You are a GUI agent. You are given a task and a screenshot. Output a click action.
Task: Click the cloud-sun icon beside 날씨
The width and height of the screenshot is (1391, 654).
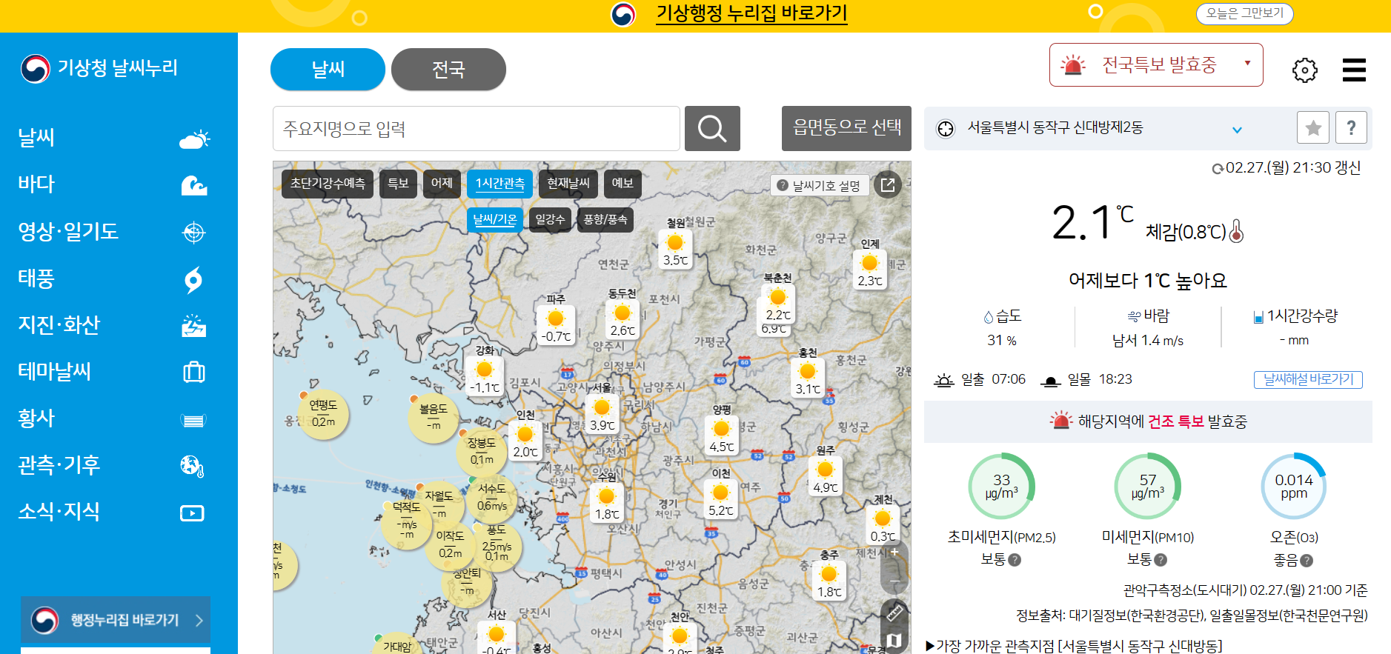click(x=194, y=139)
